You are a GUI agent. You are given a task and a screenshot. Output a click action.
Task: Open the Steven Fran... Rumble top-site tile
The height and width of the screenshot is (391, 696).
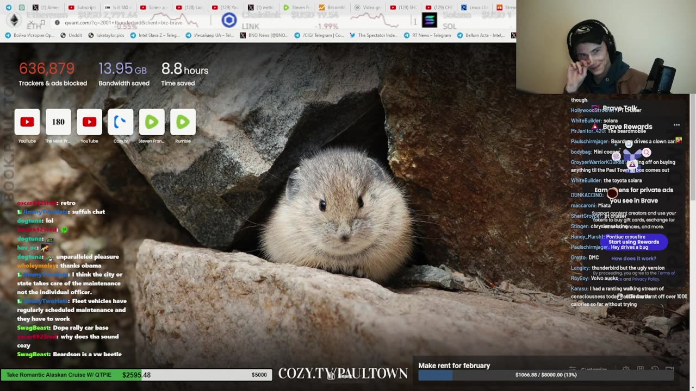pyautogui.click(x=152, y=122)
